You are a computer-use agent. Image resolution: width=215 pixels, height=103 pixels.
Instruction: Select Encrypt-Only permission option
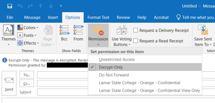(x=145, y=67)
